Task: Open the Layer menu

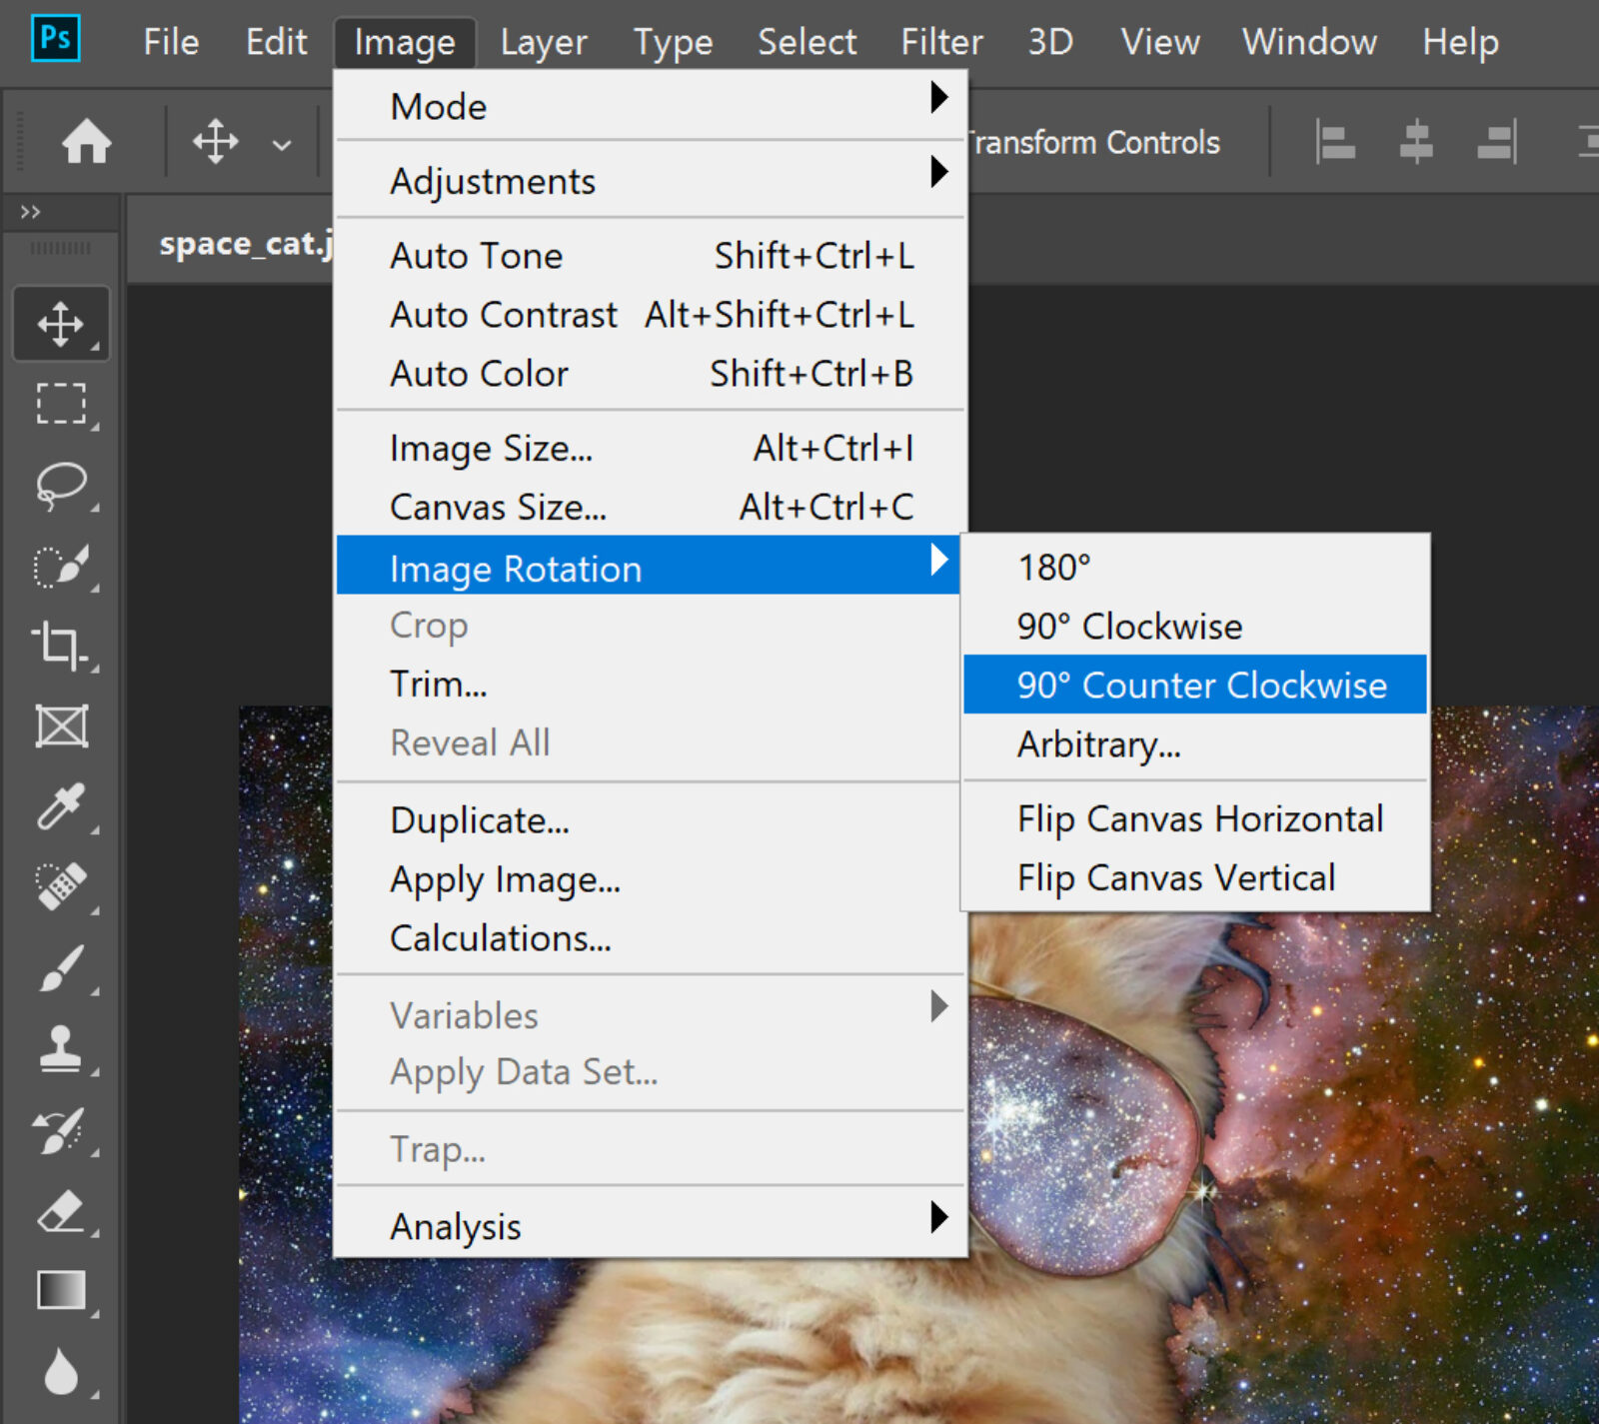Action: 544,42
